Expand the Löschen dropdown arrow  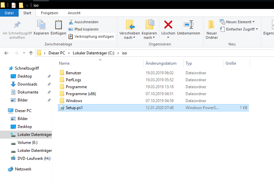(168, 37)
